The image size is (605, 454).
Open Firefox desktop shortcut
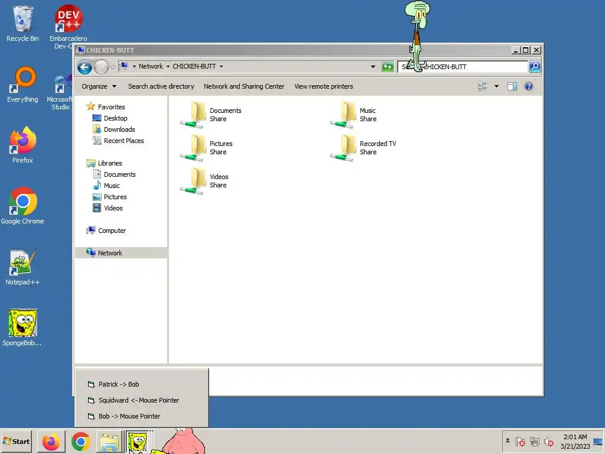pos(22,145)
